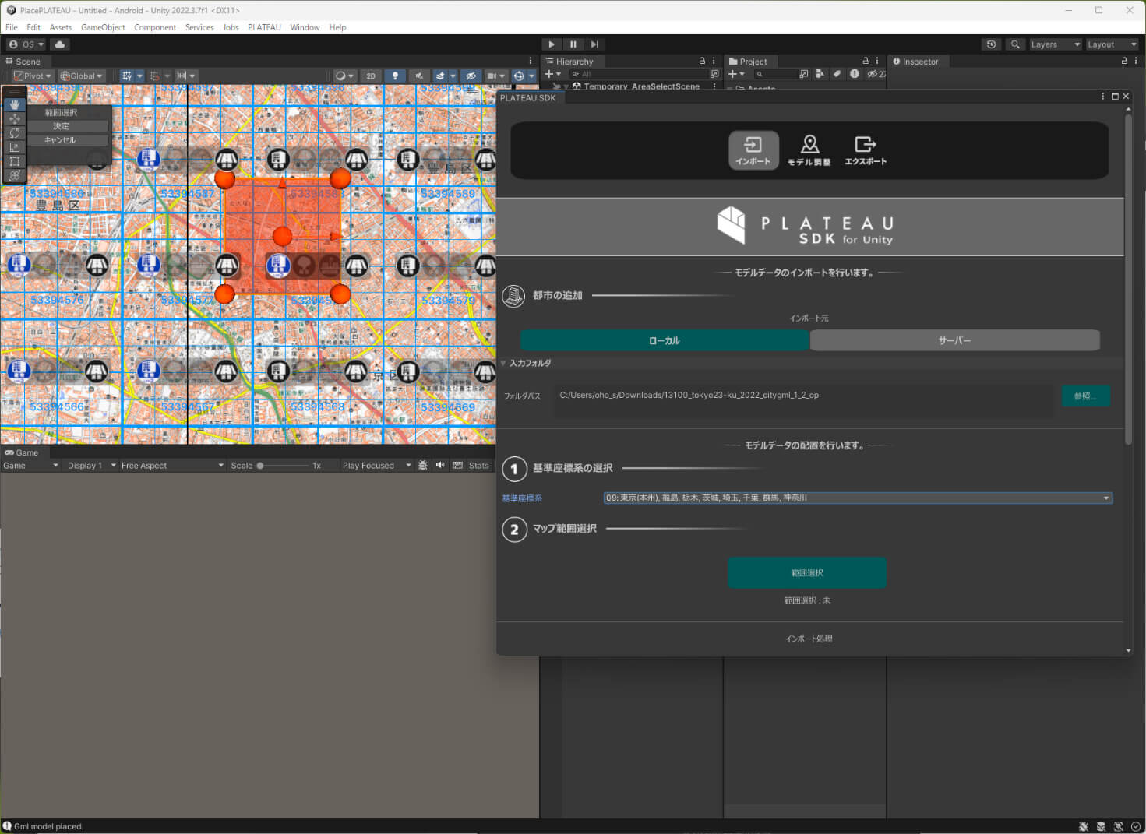Toggle Stats overlay in Game view
The height and width of the screenshot is (834, 1146).
(x=478, y=466)
